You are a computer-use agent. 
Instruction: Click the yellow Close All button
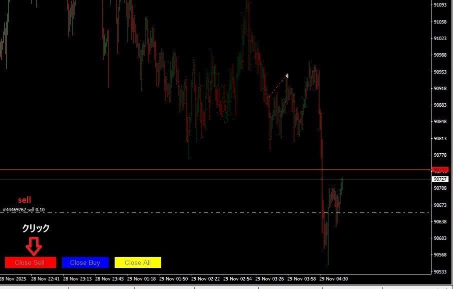click(x=138, y=262)
